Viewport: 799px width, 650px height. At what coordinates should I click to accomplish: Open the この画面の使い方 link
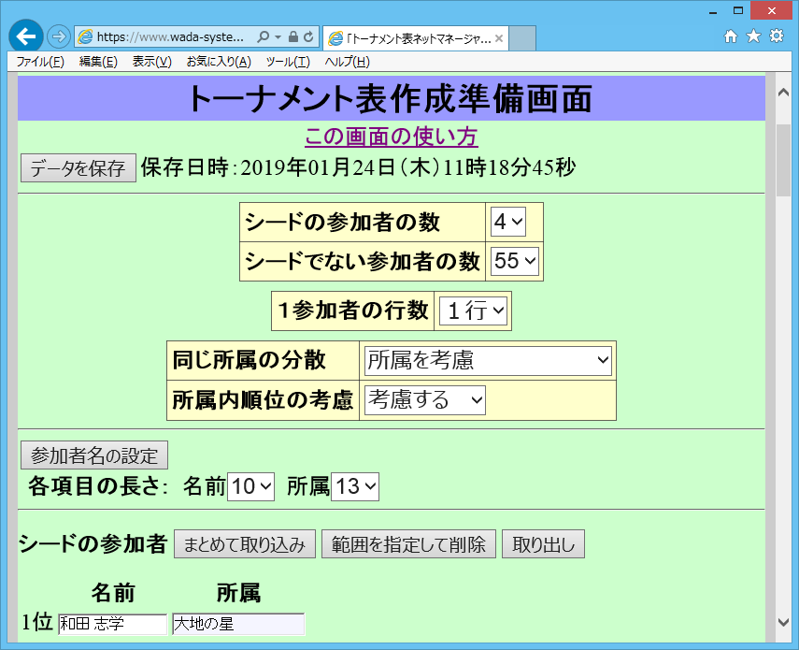(x=392, y=137)
